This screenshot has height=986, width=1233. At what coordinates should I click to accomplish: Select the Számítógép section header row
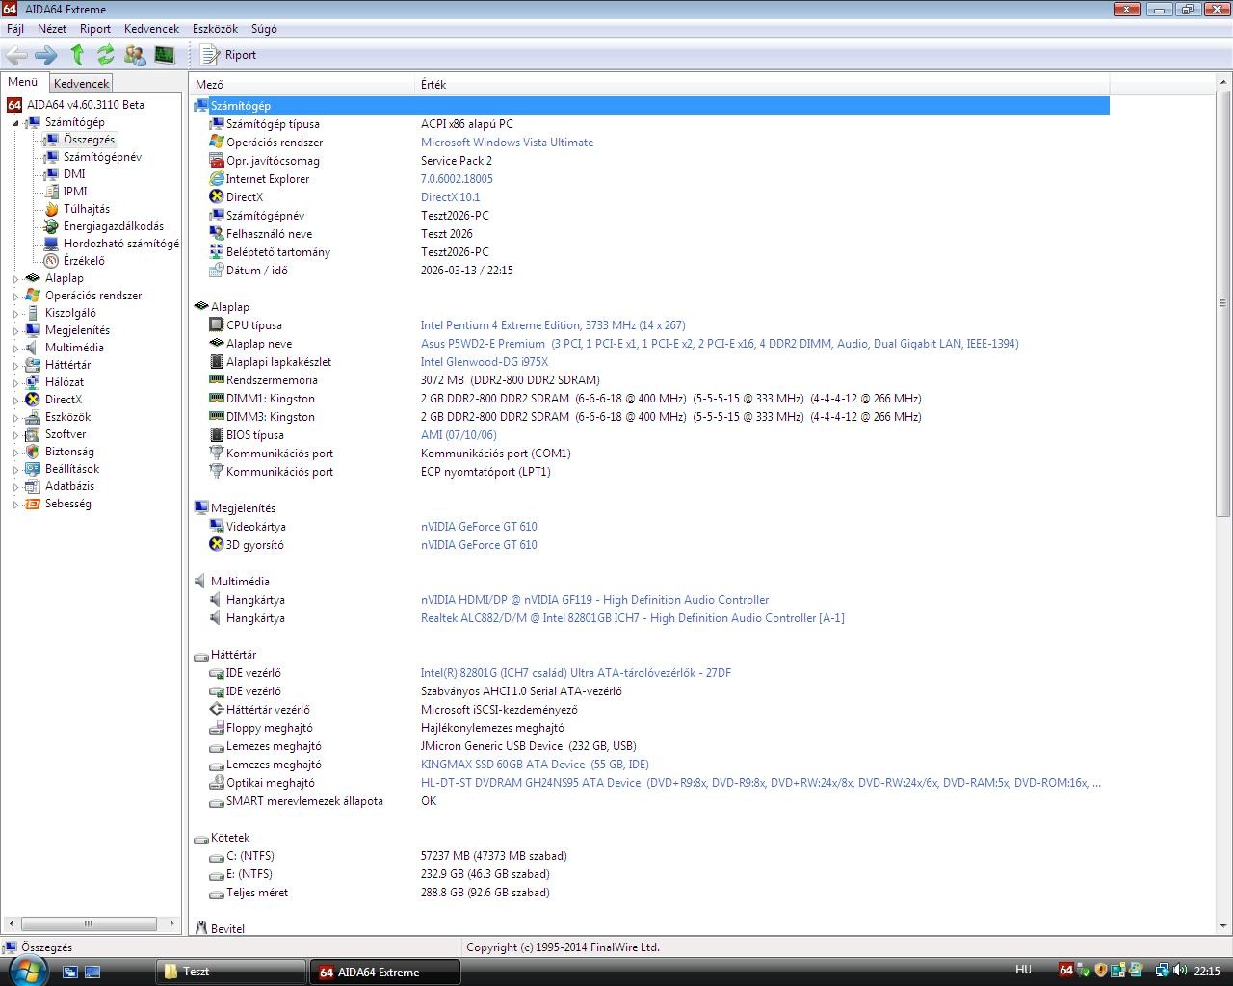click(651, 106)
